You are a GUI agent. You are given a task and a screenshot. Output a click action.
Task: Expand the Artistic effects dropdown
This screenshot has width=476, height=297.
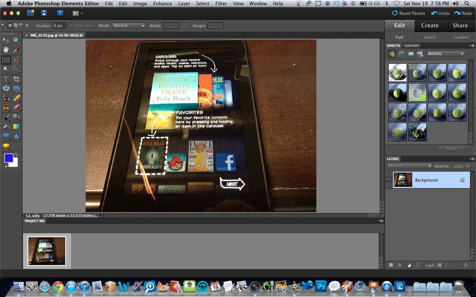tap(446, 54)
